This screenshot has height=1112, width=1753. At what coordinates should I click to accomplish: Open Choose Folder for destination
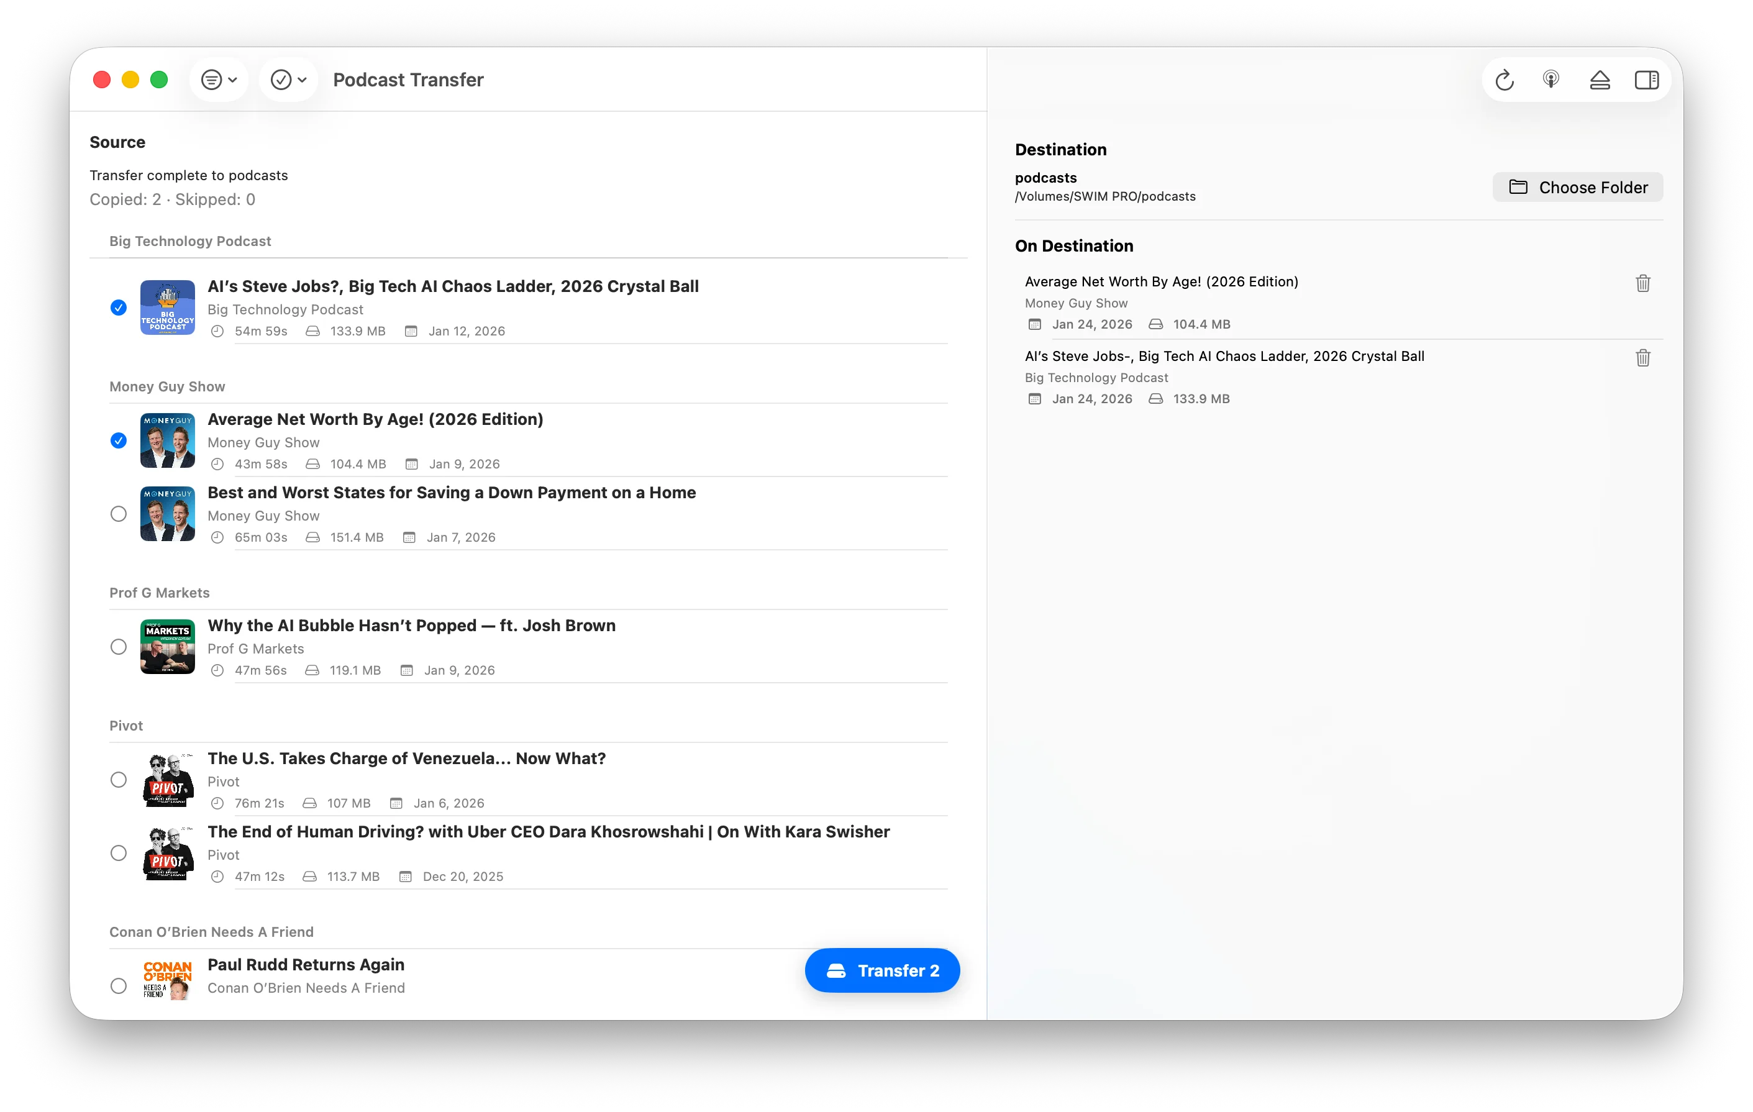pos(1577,187)
